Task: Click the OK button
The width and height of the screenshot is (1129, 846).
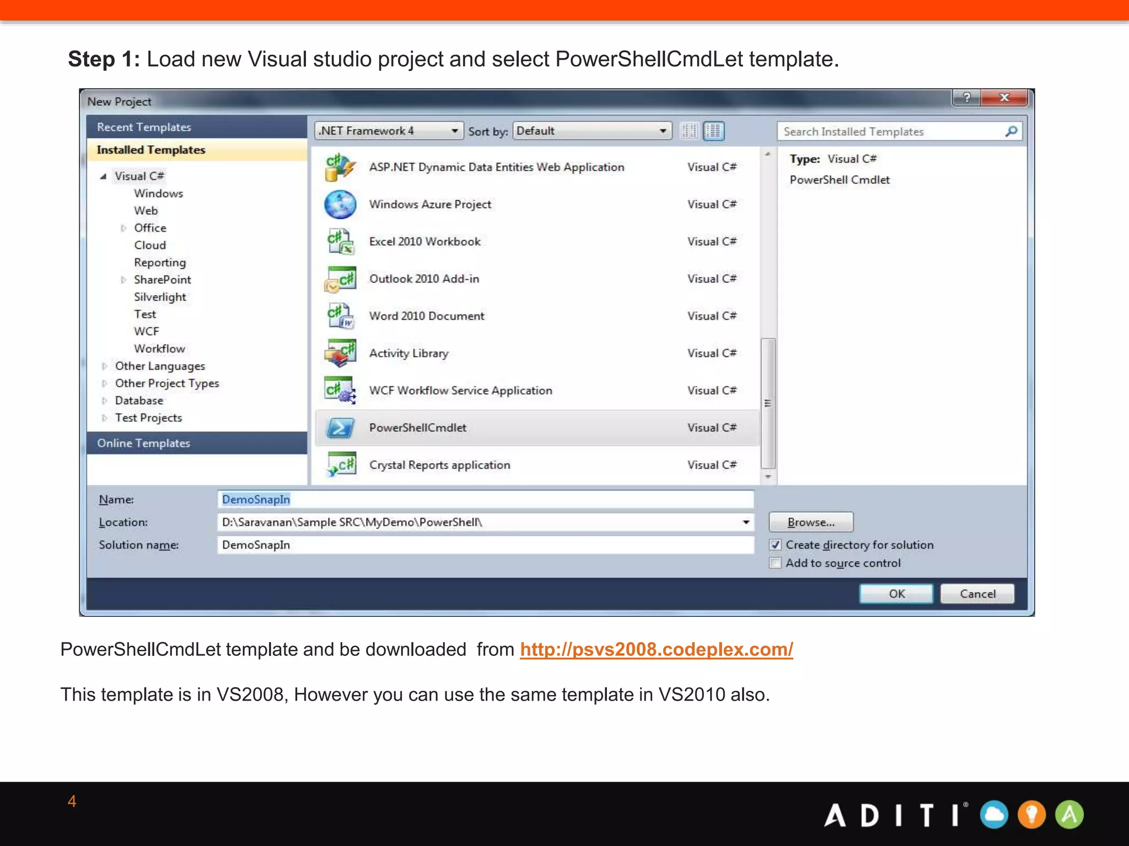Action: (896, 594)
